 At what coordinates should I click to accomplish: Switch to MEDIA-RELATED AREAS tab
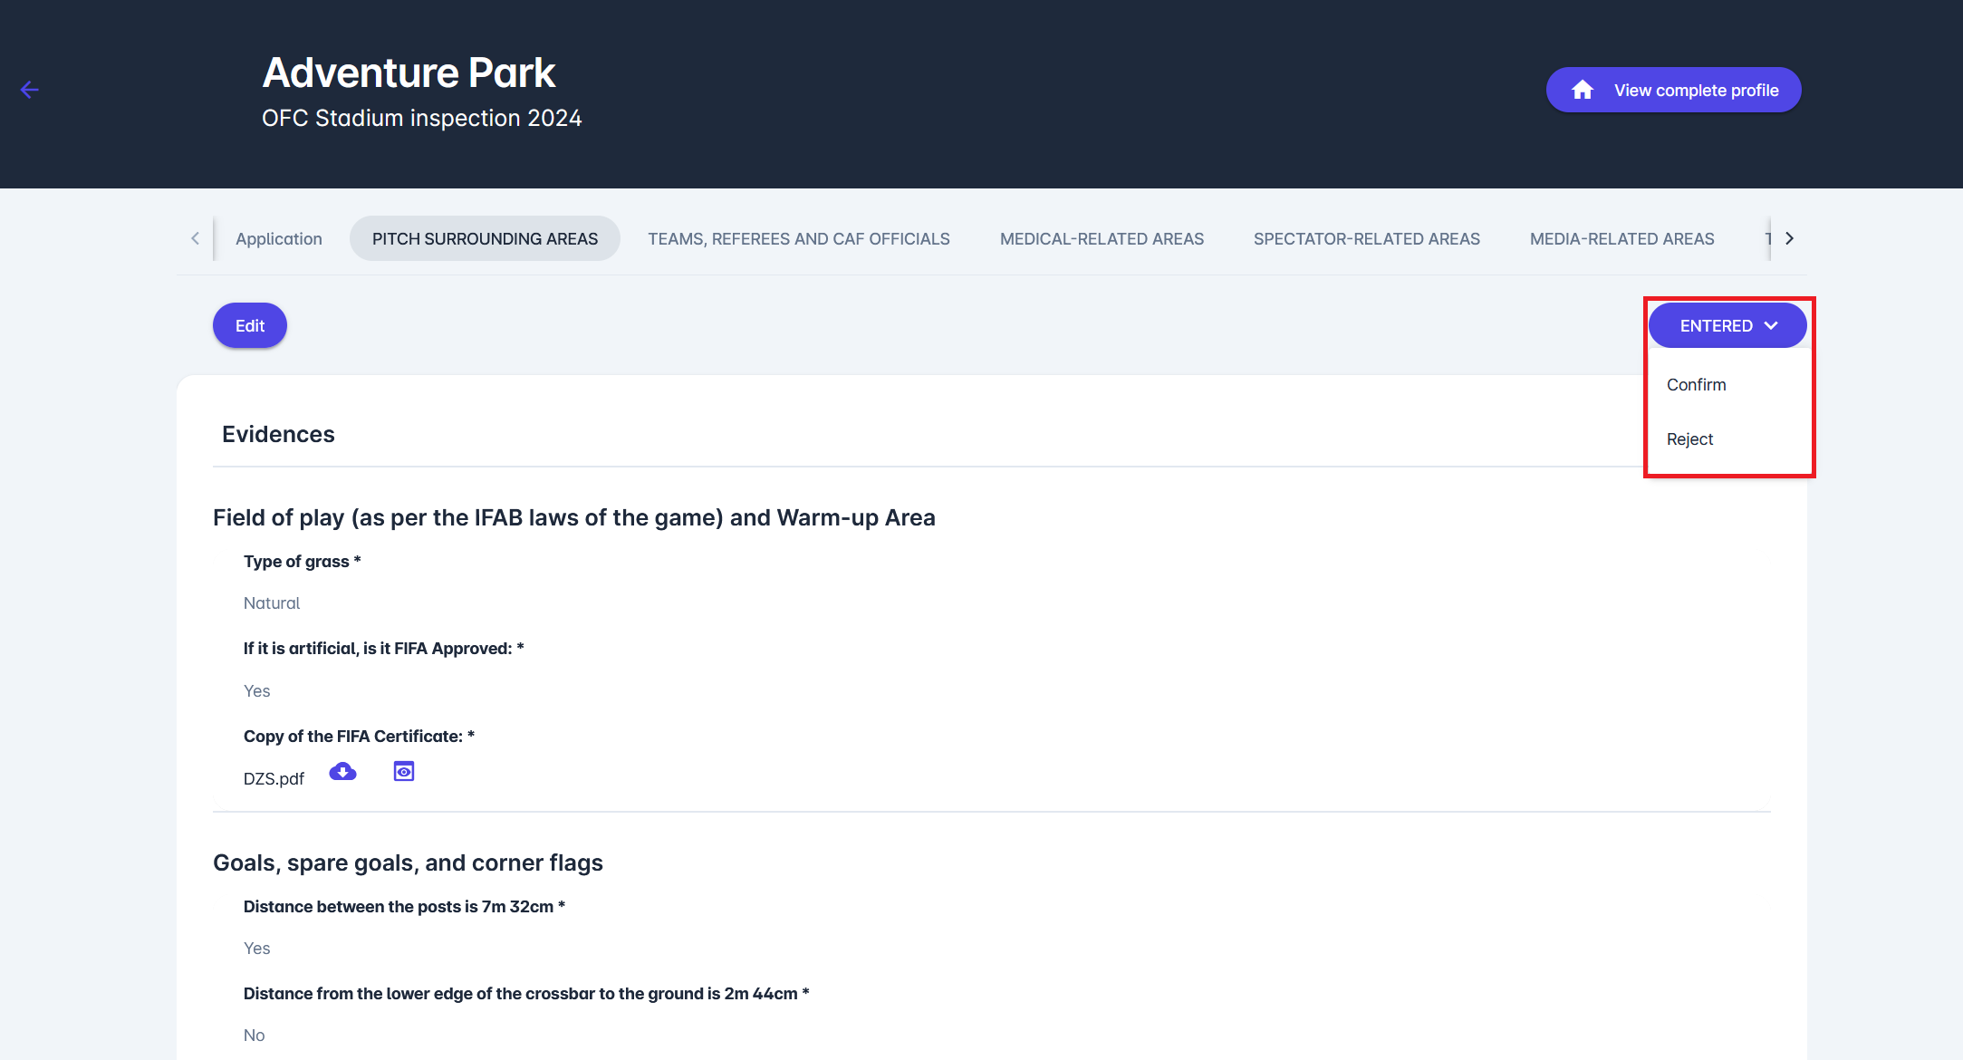click(x=1621, y=239)
